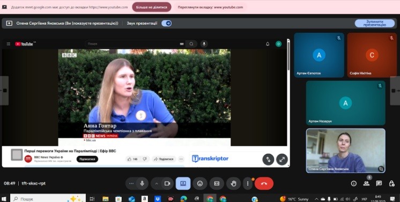Image resolution: width=400 pixels, height=202 pixels.
Task: Turn on captions in Meet bar
Action: (x=217, y=183)
